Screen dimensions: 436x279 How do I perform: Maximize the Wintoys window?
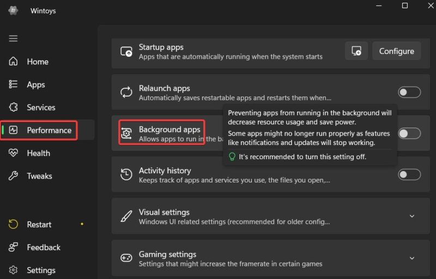coord(405,5)
